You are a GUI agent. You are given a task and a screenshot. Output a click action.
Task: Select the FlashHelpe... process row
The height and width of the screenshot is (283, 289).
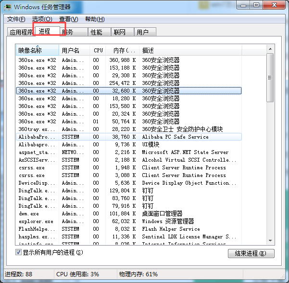[129, 229]
